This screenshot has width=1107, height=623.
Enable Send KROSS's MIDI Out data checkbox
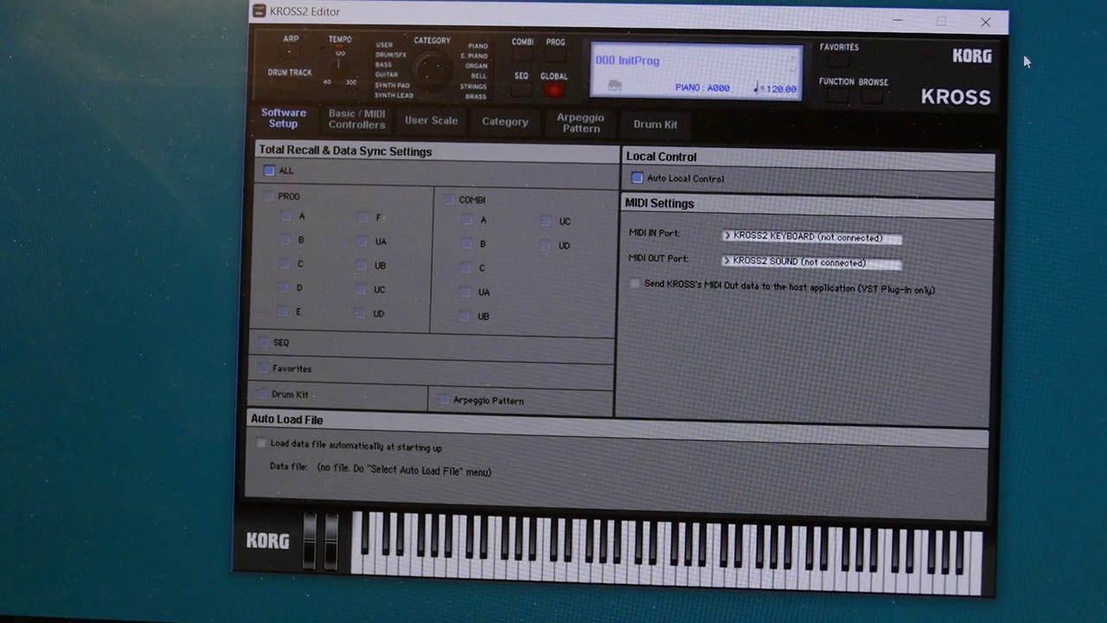click(x=636, y=284)
